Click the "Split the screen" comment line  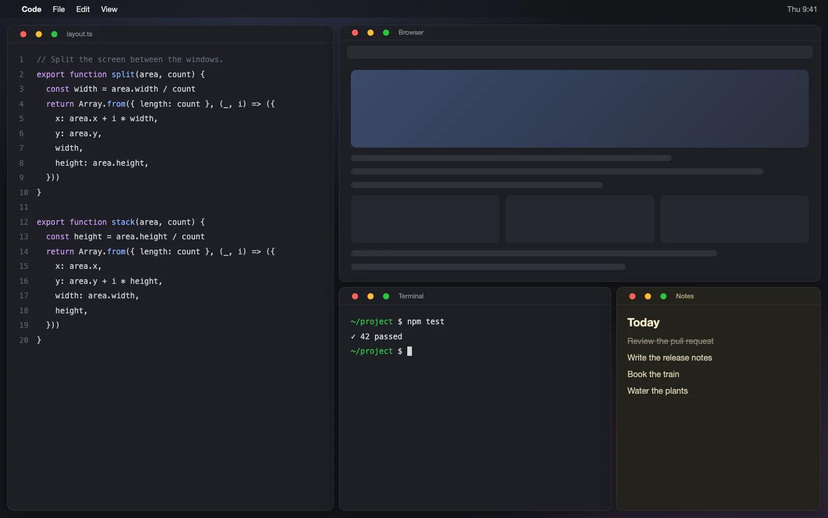(130, 60)
